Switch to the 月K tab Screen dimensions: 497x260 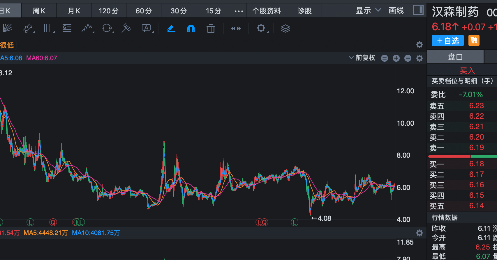74,11
